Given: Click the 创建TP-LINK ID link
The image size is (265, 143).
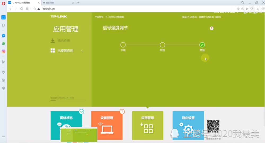Looking at the screenshot, I should 206,17.
